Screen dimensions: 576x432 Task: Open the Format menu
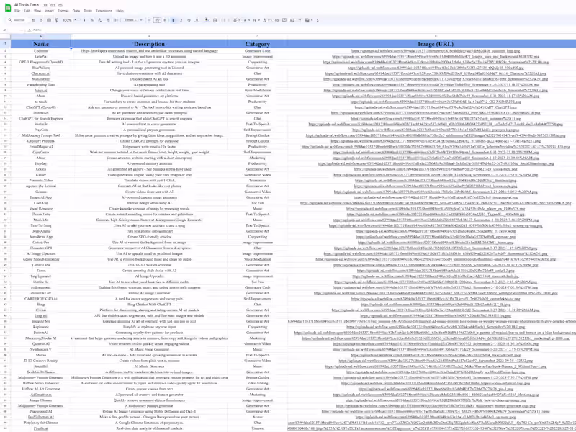tap(63, 11)
